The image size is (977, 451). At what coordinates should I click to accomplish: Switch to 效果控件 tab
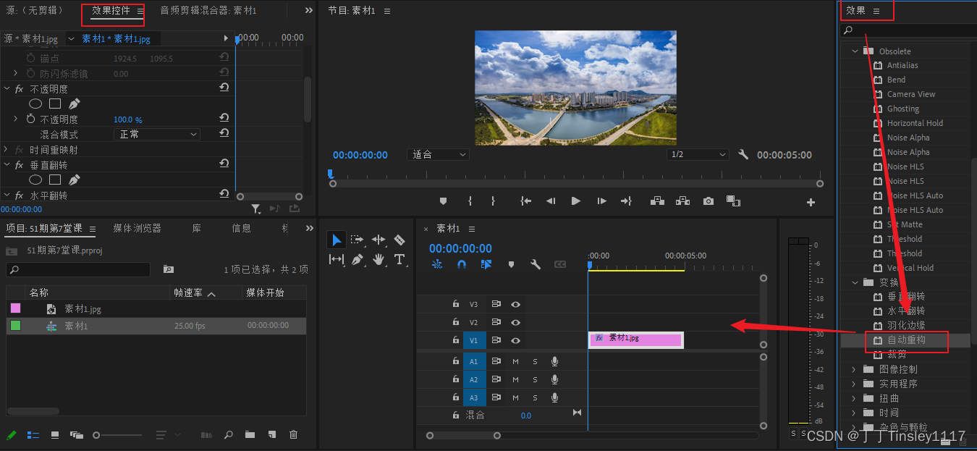coord(111,10)
